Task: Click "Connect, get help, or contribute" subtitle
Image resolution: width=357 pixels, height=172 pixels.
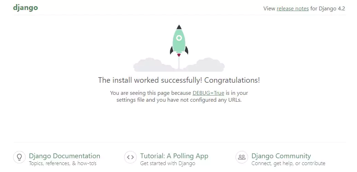Action: click(x=288, y=163)
